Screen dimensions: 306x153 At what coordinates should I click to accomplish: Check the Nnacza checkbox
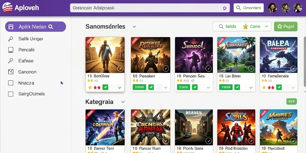[x=10, y=83]
